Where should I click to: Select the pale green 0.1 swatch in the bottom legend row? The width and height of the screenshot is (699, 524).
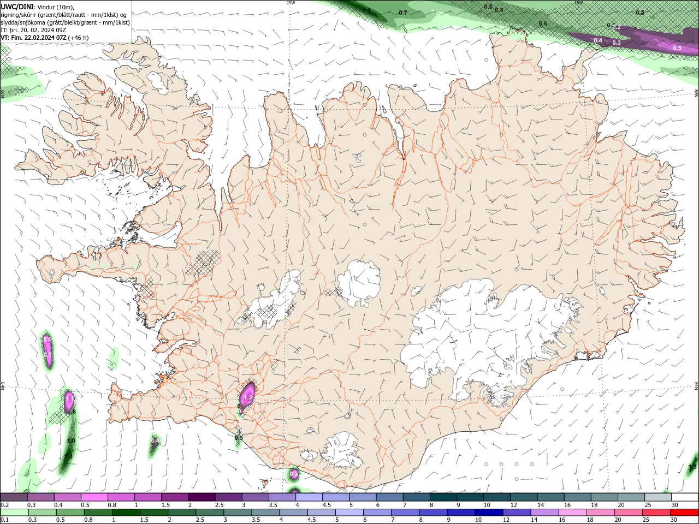(14, 513)
